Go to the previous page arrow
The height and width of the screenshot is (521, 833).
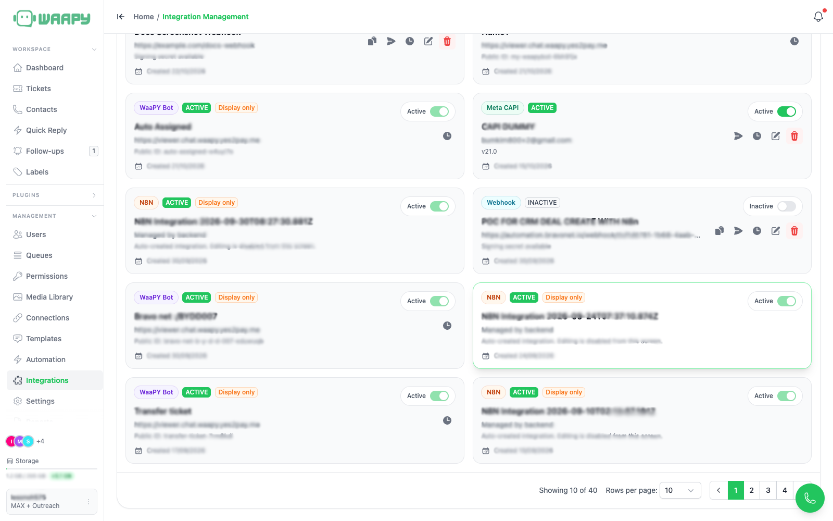click(x=718, y=490)
